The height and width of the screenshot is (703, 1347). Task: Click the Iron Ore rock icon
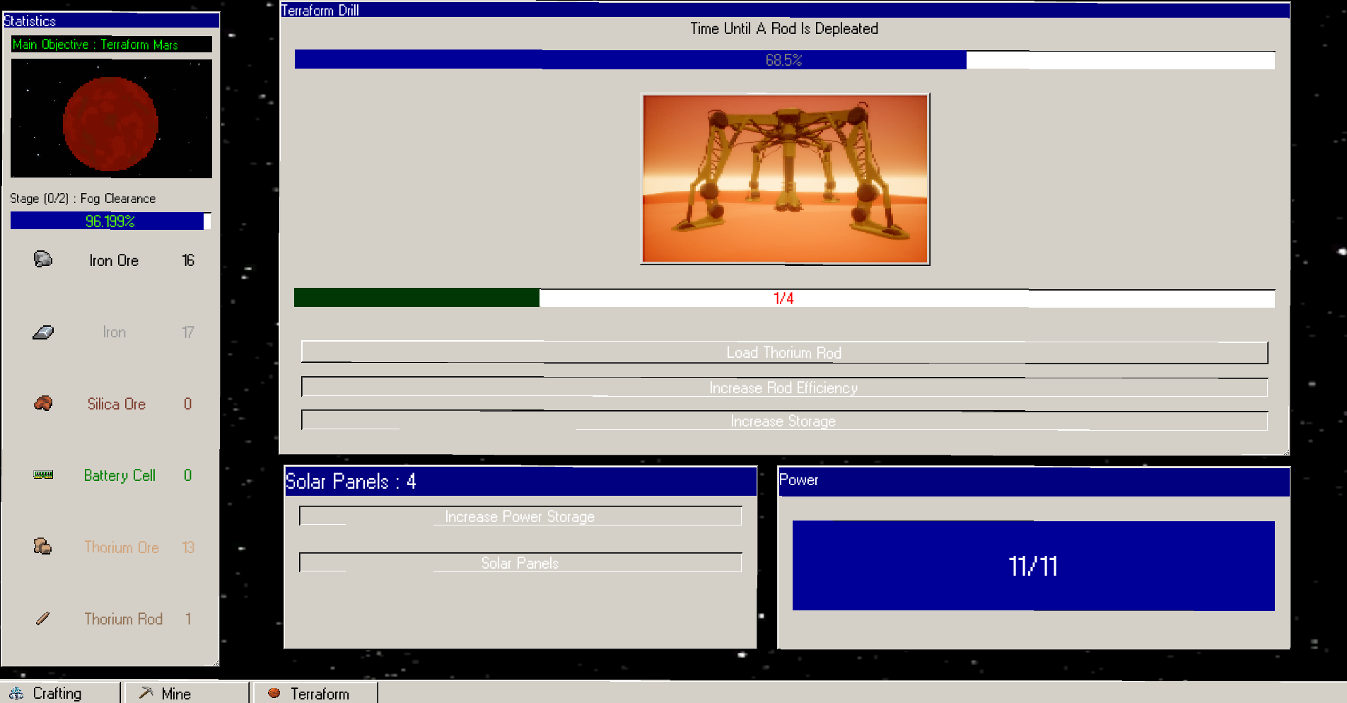click(43, 260)
